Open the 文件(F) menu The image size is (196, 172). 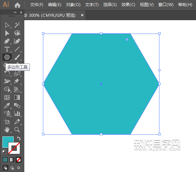[x=37, y=5]
